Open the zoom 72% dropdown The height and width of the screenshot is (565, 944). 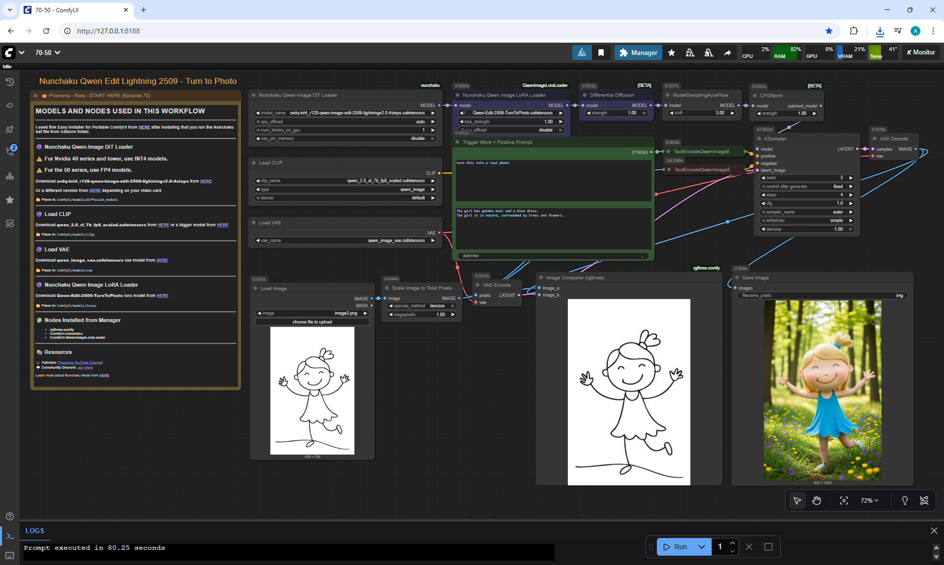point(869,500)
